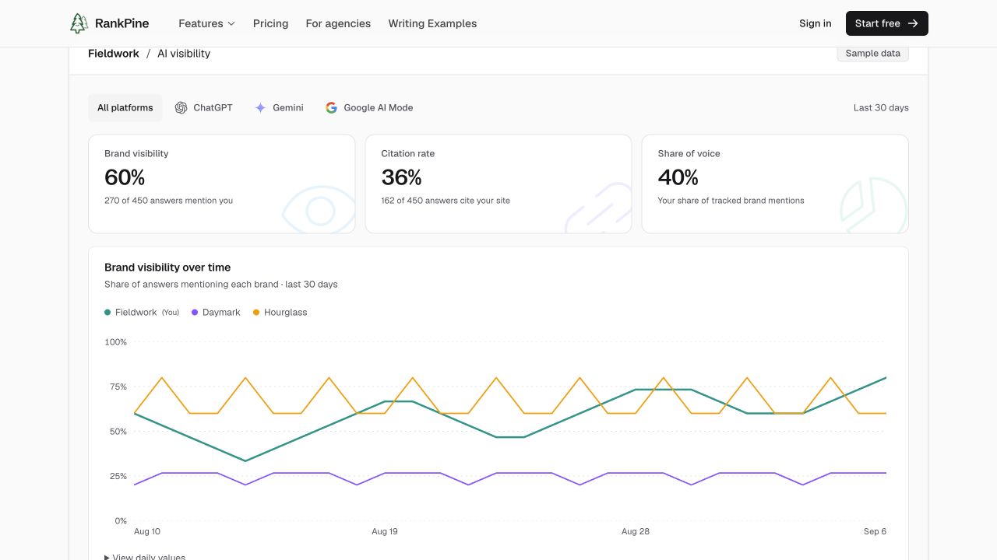
Task: Click the Brand visibility 60% value
Action: (x=125, y=177)
